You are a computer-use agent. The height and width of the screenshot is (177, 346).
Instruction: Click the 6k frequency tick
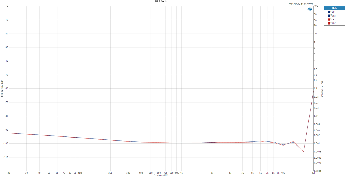click(260, 173)
